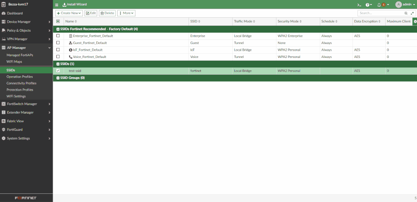Image resolution: width=417 pixels, height=202 pixels.
Task: Check the Guest_Fortinet_Default row checkbox
Action: tap(58, 43)
